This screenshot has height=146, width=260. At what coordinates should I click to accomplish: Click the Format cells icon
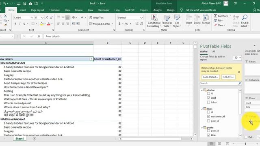206,18
